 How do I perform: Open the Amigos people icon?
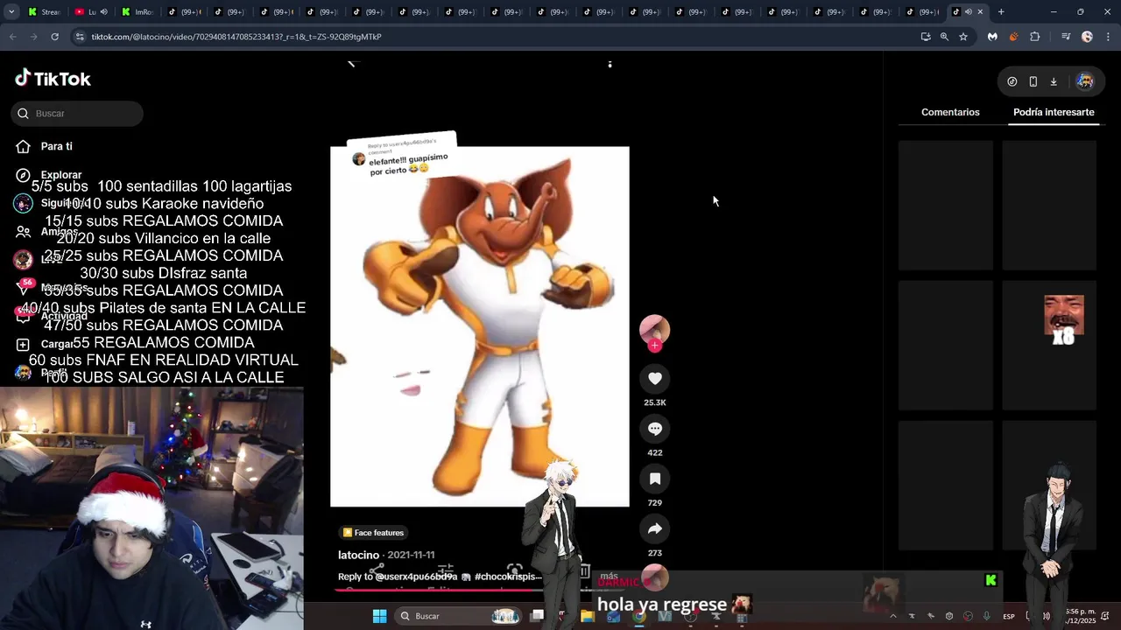pyautogui.click(x=24, y=232)
